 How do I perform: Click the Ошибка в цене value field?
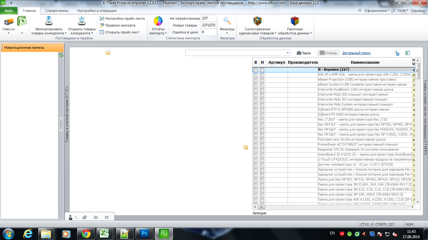coord(209,32)
